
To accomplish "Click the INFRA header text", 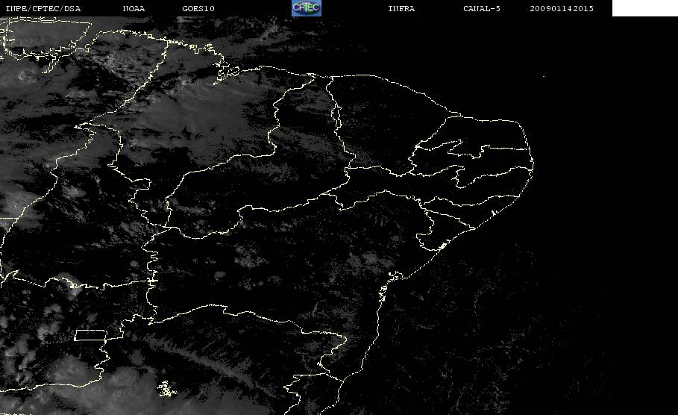I will [401, 8].
